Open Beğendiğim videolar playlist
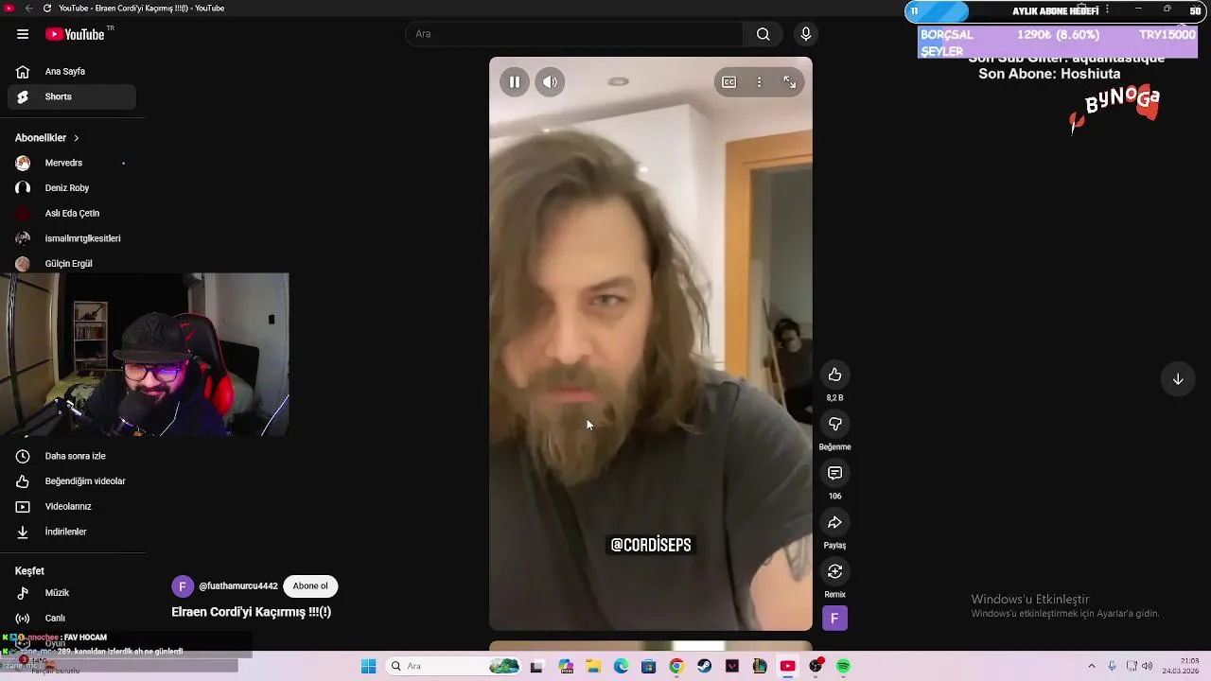This screenshot has width=1211, height=681. [x=72, y=481]
